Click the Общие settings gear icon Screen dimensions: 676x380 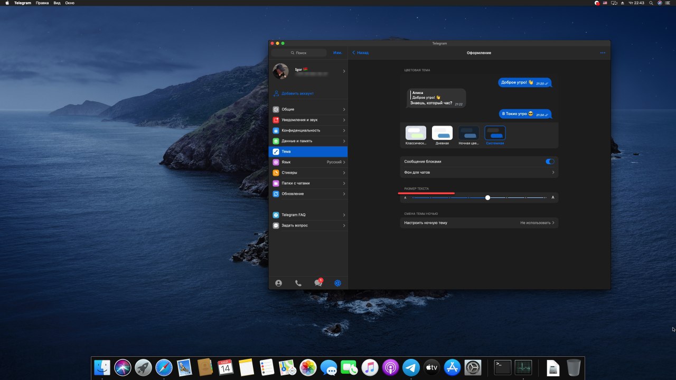click(276, 109)
